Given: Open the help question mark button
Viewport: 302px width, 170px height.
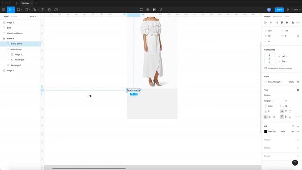Looking at the screenshot, I should tap(295, 162).
